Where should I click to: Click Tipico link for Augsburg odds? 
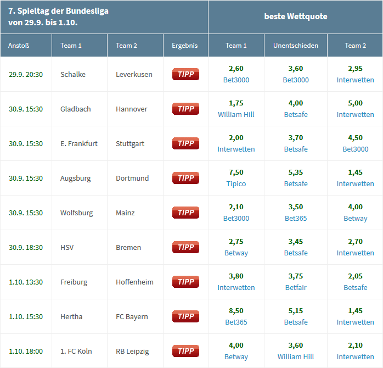tap(236, 184)
